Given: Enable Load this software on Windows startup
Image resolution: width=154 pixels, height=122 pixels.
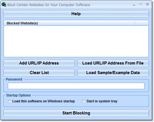Looking at the screenshot, I should click(x=10, y=101).
